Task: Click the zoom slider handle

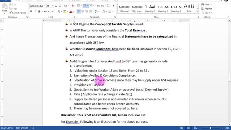Action: [x=210, y=128]
